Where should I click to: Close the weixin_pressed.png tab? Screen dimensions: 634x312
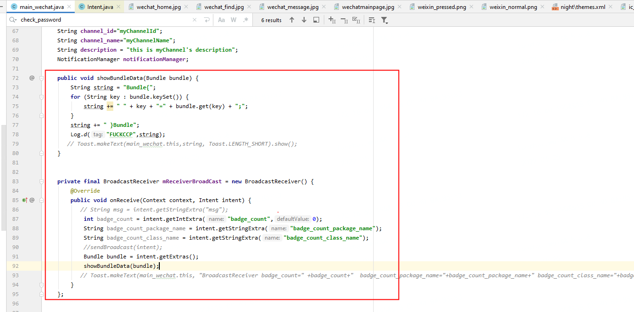click(472, 7)
